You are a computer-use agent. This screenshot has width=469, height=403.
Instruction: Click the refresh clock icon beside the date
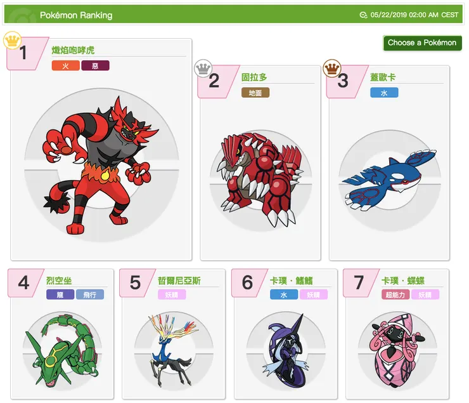coord(363,15)
